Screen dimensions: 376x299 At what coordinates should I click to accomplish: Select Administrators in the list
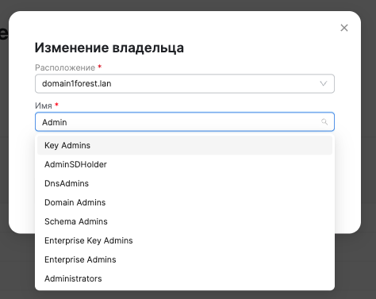click(x=185, y=278)
